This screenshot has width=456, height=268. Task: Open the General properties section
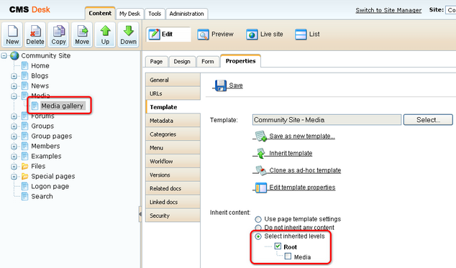click(x=173, y=80)
